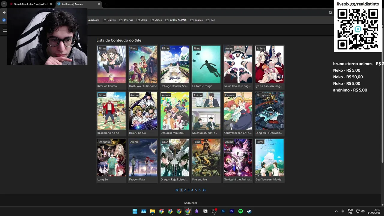384x216 pixels.
Task: Go to pagination page 3
Action: pos(188,190)
